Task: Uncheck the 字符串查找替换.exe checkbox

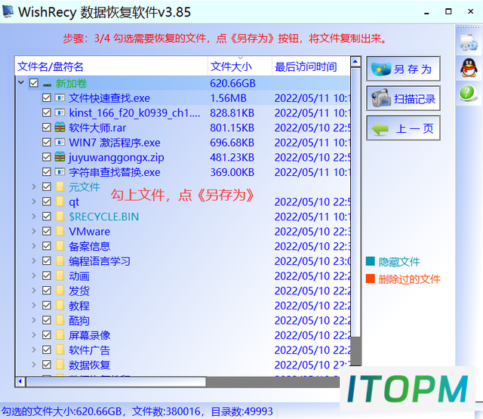Action: pos(47,172)
